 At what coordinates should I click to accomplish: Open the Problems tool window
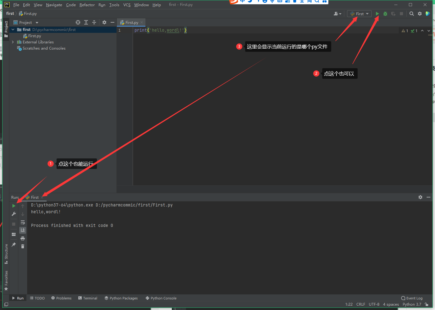[x=62, y=298]
